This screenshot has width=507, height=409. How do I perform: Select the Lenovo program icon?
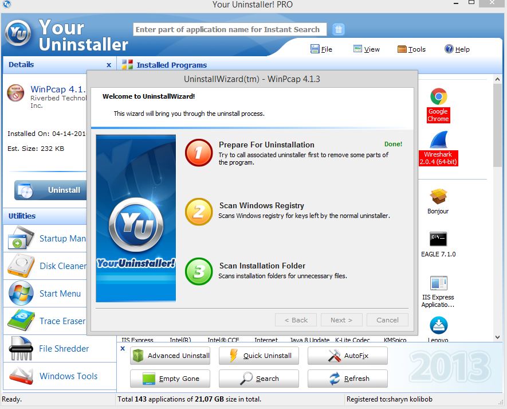point(438,329)
